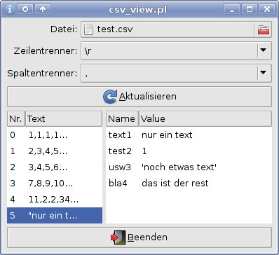The width and height of the screenshot is (279, 255).
Task: Sort by the Nr. column header
Action: (x=16, y=118)
